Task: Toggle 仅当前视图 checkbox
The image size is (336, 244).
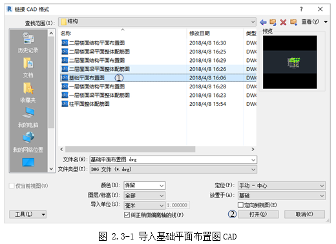Action: 12,186
